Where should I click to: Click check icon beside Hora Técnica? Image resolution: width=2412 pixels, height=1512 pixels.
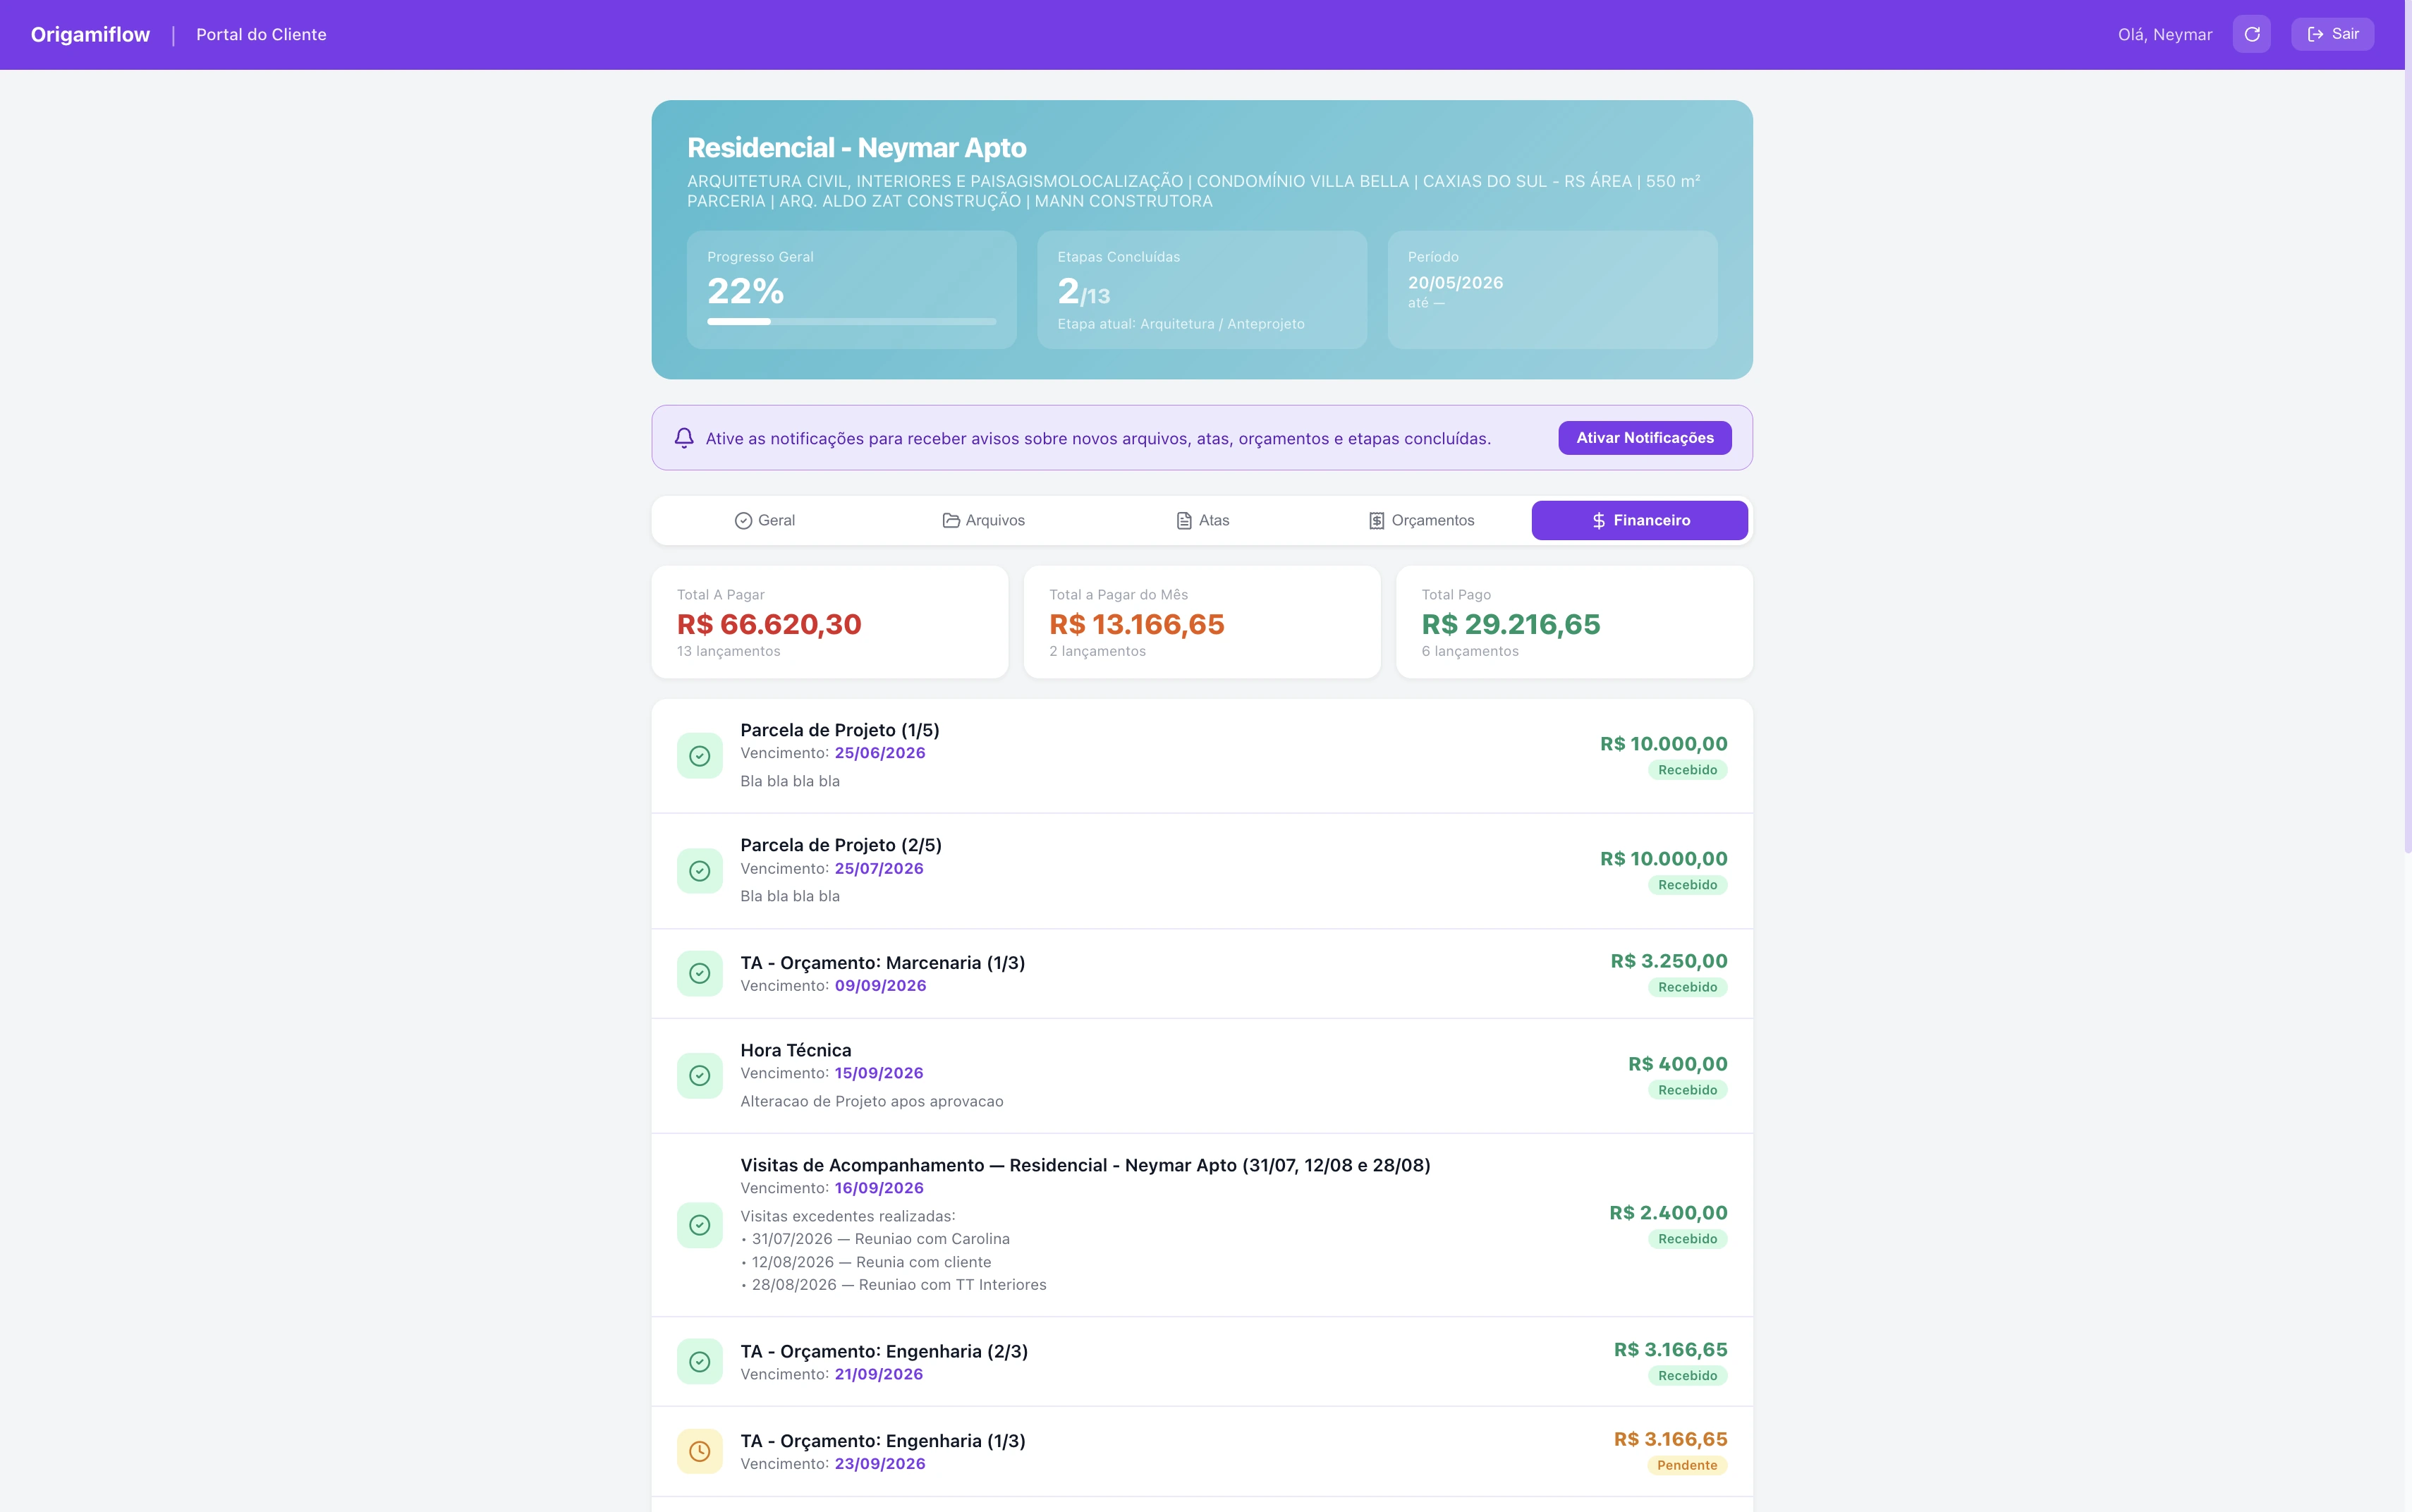pyautogui.click(x=700, y=1076)
